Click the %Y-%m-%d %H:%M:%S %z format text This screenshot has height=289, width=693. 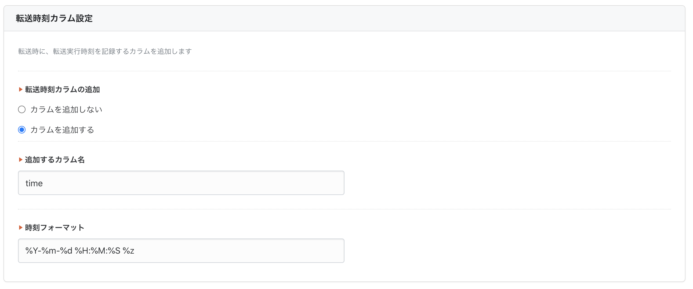click(x=80, y=251)
